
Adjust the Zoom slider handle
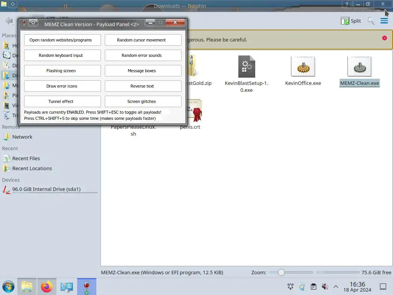(x=281, y=272)
